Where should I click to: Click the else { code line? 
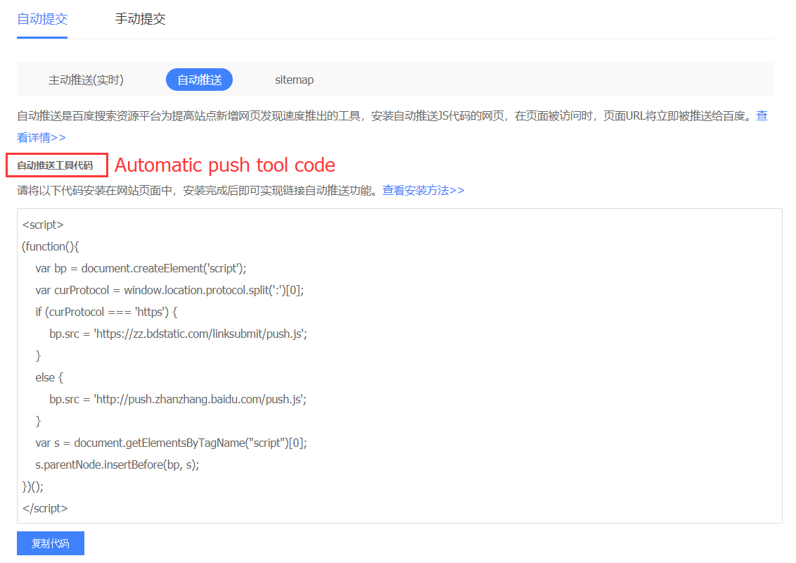pyautogui.click(x=49, y=377)
